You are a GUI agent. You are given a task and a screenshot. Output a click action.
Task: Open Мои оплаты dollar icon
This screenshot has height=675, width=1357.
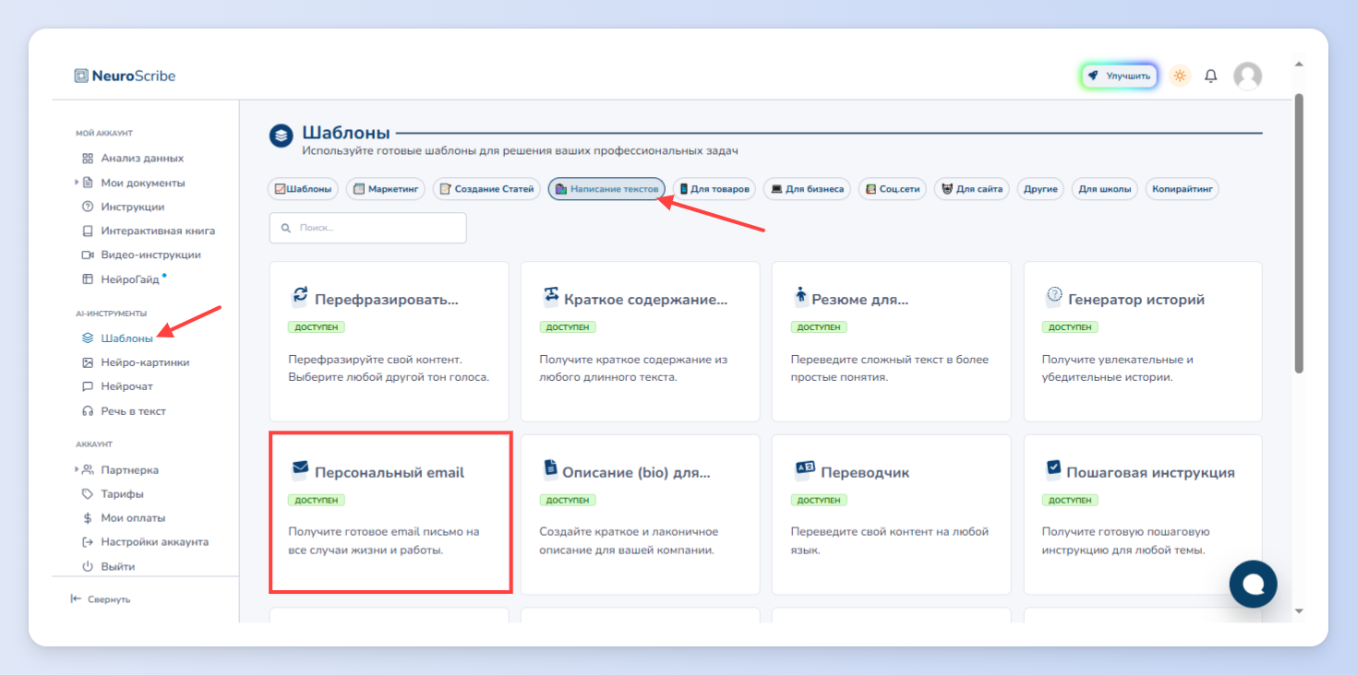[88, 518]
